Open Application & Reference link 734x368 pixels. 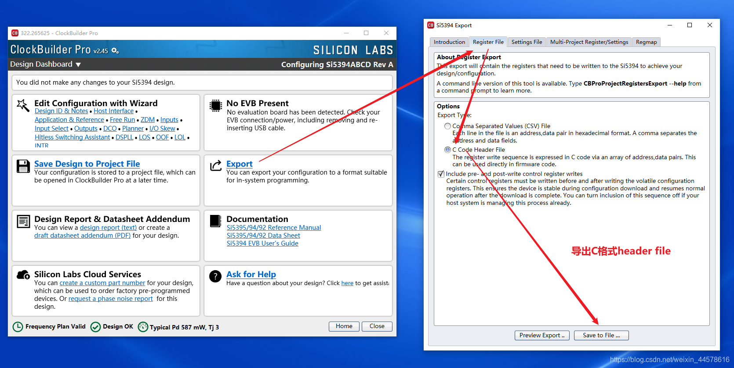pos(69,120)
